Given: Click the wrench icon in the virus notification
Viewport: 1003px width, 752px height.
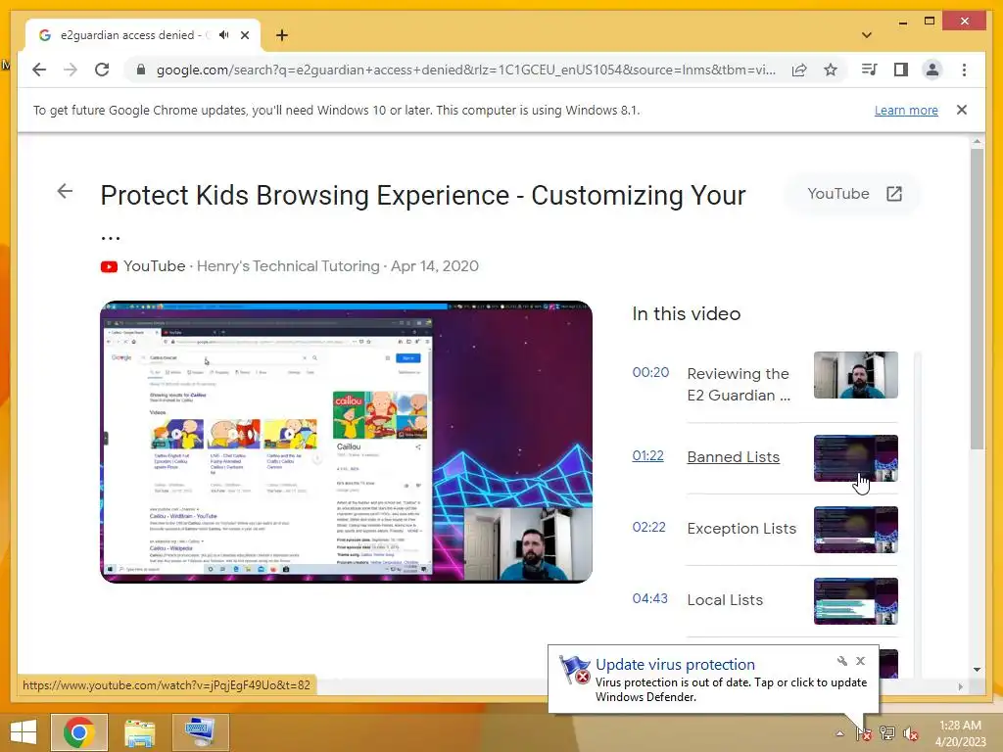Looking at the screenshot, I should click(x=841, y=661).
